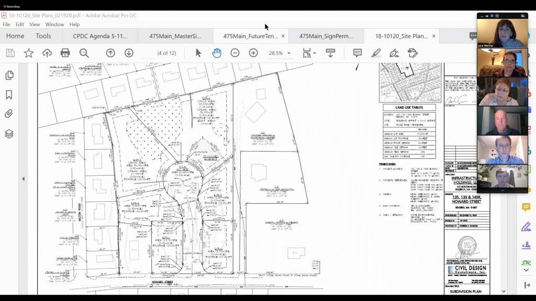Enable scrolling page display mode
This screenshot has width=536, height=301.
tap(331, 53)
